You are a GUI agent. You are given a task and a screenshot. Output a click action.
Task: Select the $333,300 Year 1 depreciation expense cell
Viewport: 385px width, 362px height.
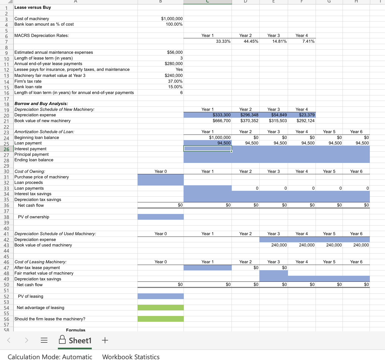(x=208, y=115)
